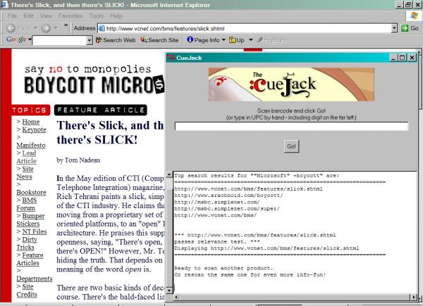Click Search Web on Google toolbar

click(x=115, y=41)
